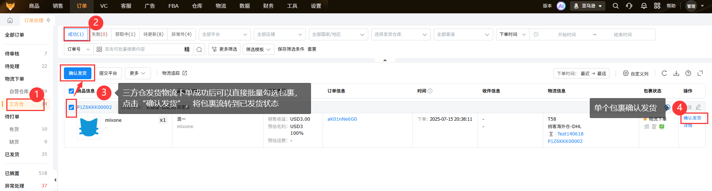This screenshot has height=191, width=712.
Task: Open the FBA menu
Action: [174, 6]
